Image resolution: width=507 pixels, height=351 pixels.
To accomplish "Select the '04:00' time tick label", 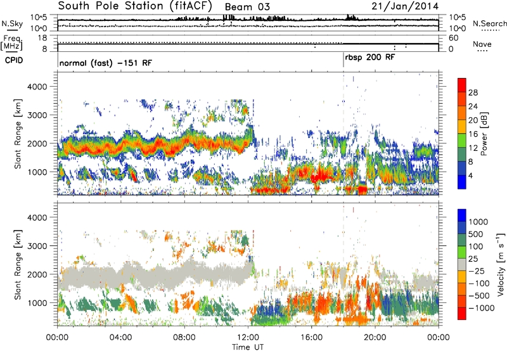I will pyautogui.click(x=120, y=338).
